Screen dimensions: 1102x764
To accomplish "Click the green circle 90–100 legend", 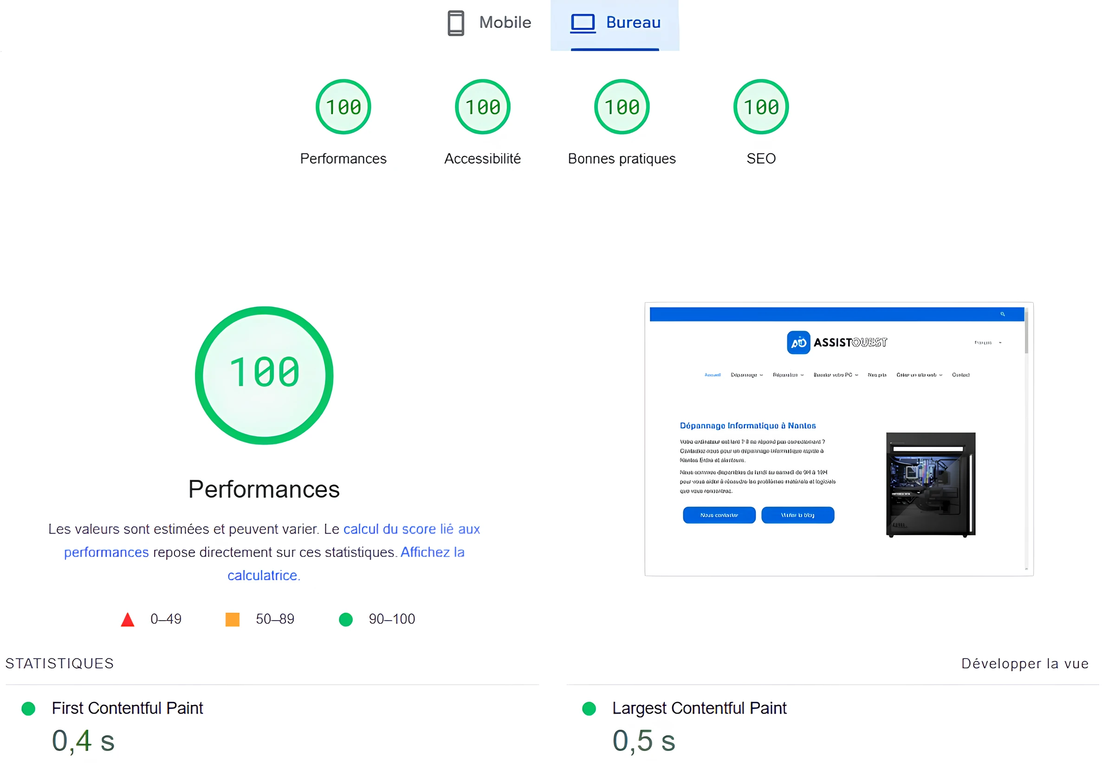I will 346,620.
